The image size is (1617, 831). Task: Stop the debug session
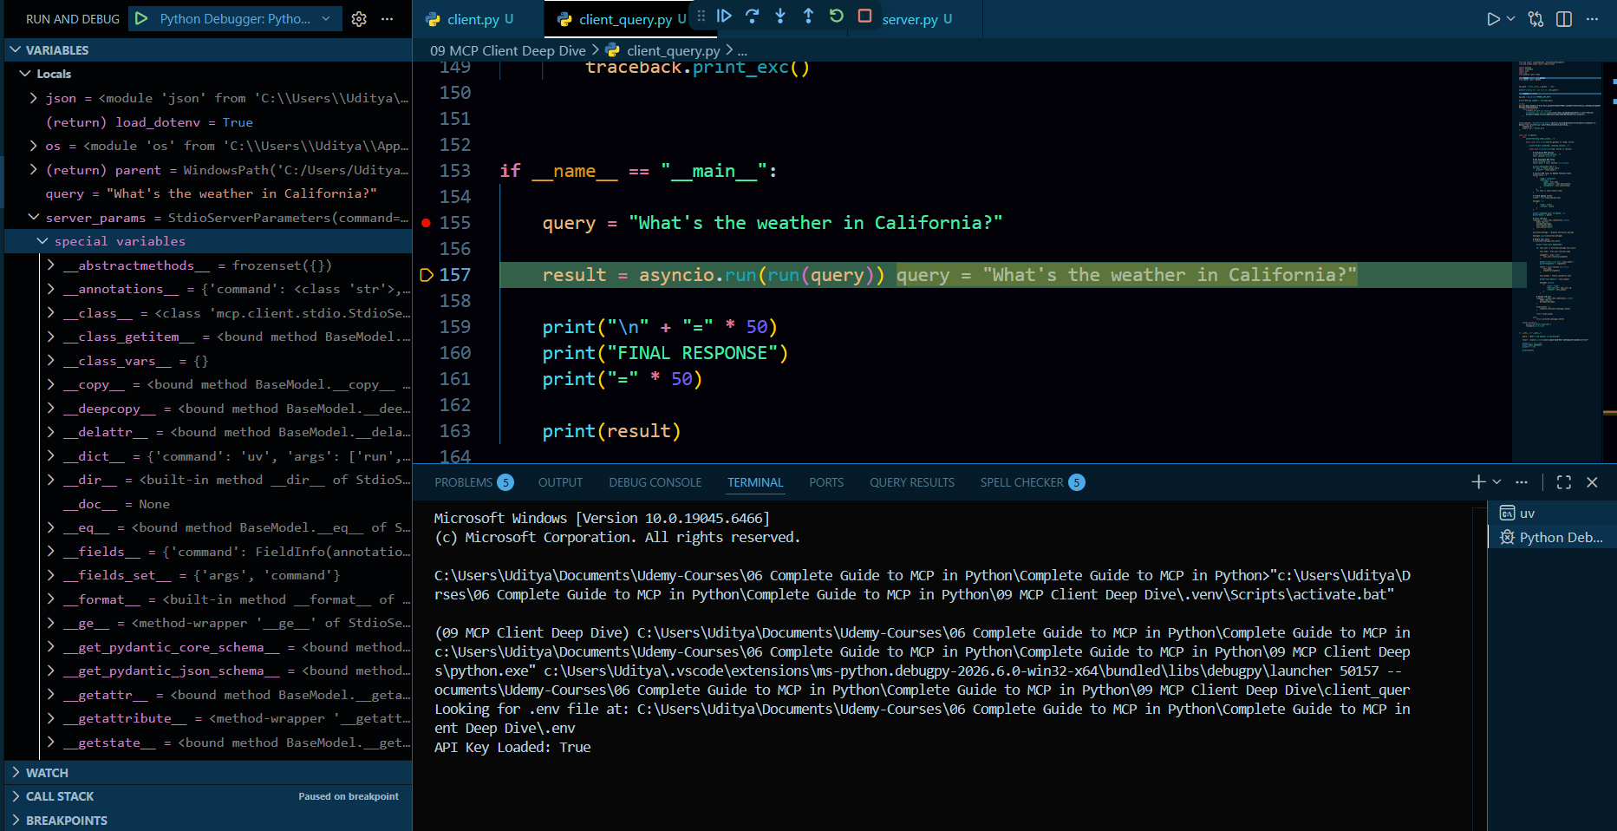(864, 16)
